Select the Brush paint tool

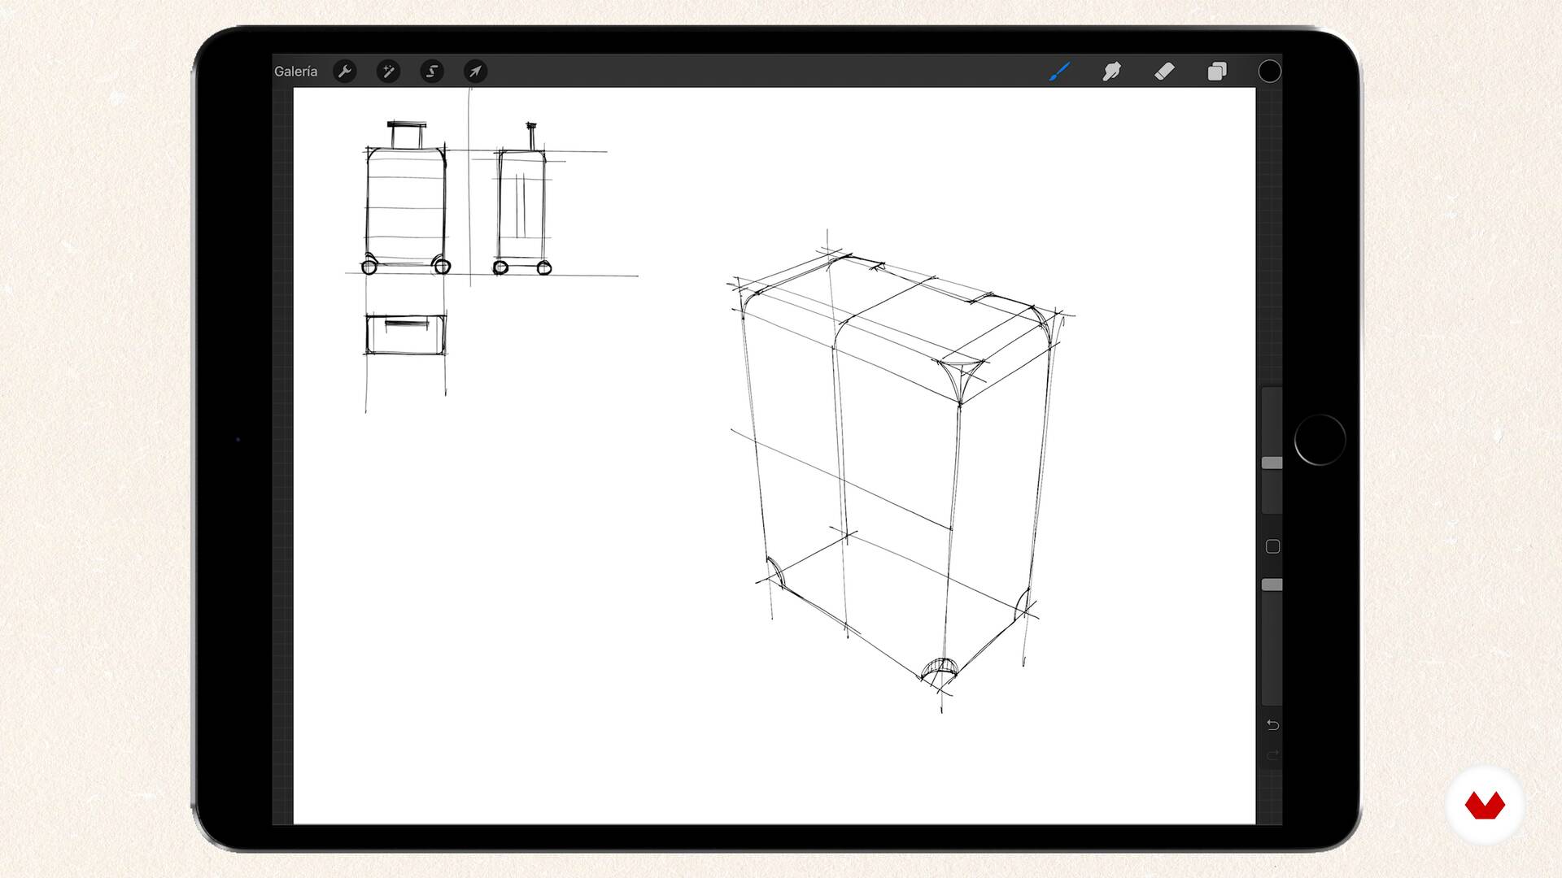[1059, 72]
